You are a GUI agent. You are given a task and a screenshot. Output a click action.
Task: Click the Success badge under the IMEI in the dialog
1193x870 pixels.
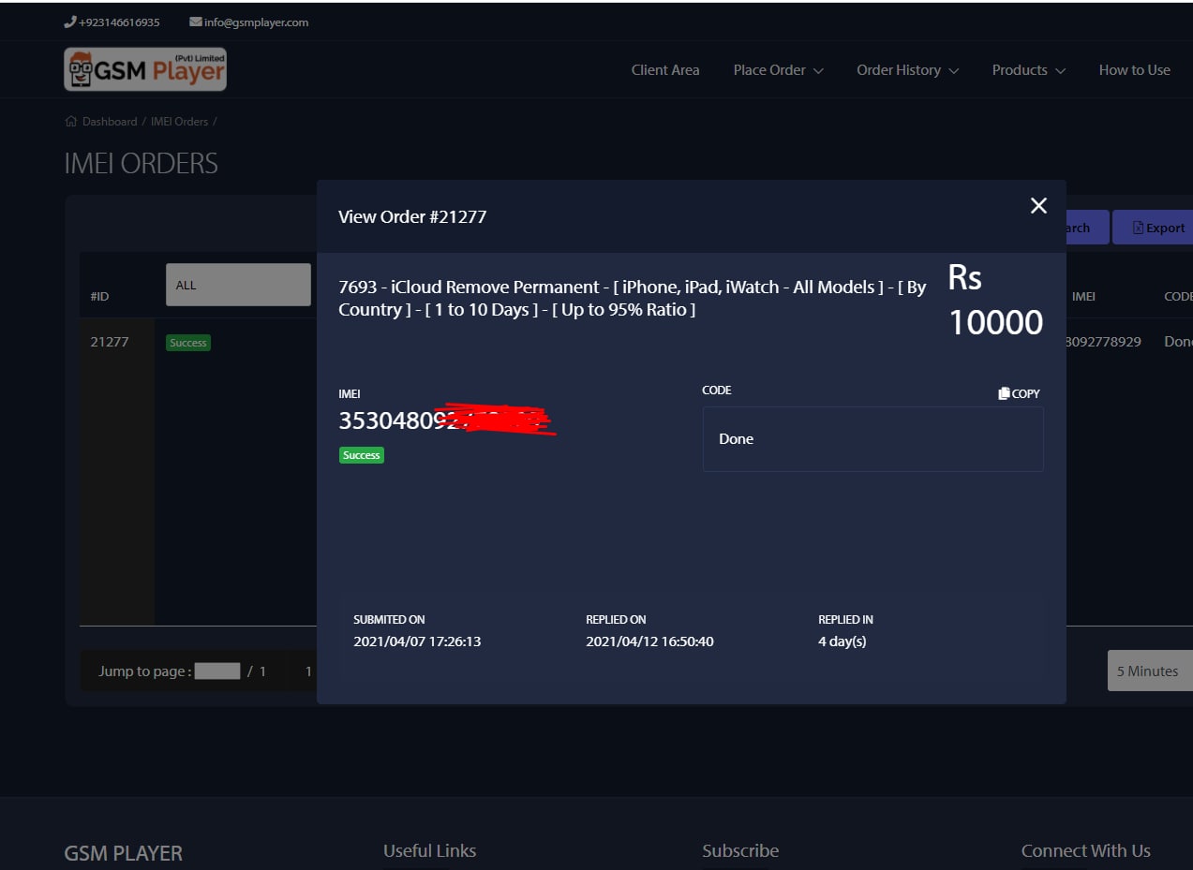pyautogui.click(x=362, y=455)
